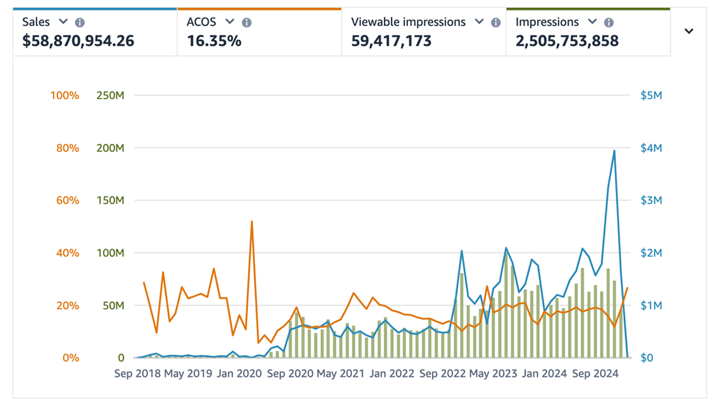Click the peak of the blue Sales line
The height and width of the screenshot is (403, 716).
[x=614, y=150]
